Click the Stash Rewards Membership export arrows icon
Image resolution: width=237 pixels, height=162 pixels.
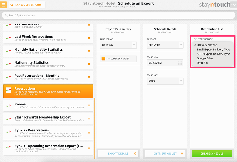coord(9,119)
